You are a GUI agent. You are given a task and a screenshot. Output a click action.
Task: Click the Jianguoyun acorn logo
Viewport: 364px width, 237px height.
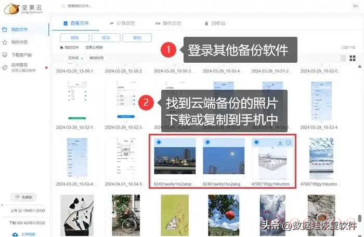(11, 8)
